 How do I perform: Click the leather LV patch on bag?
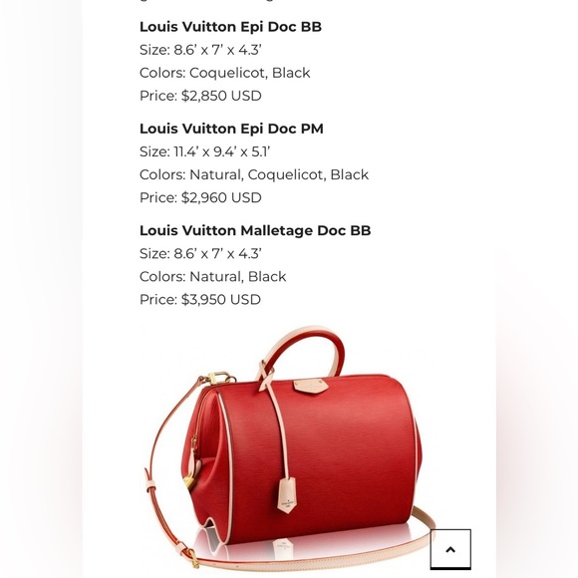(310, 386)
